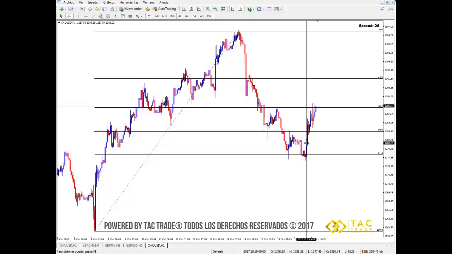The image size is (452, 254).
Task: Expand the last toolbar icon's dropdown arrow
Action: click(280, 9)
